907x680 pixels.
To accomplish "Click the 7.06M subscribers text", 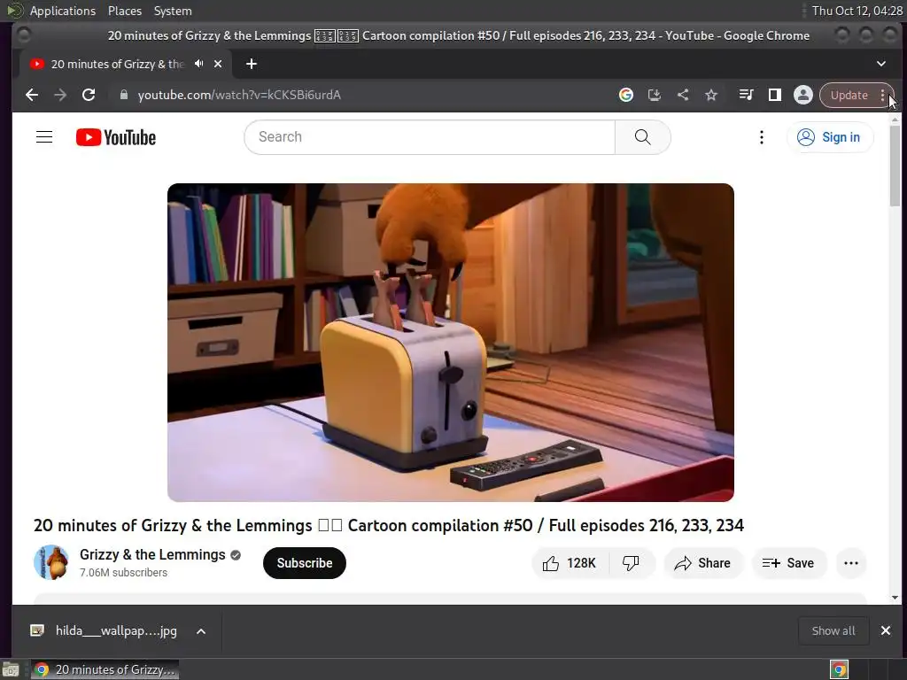I will point(123,573).
